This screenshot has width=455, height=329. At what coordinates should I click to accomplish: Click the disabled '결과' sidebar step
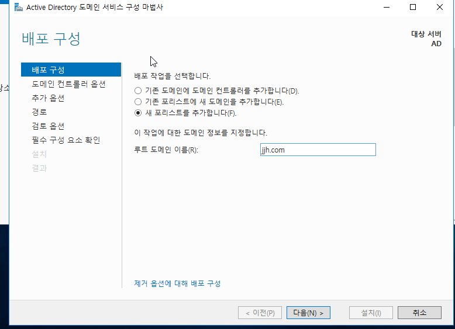[39, 168]
